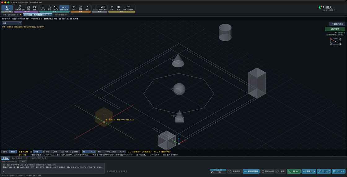Click the X -1929.1 Y 833.2 coordinate readout

117,171
